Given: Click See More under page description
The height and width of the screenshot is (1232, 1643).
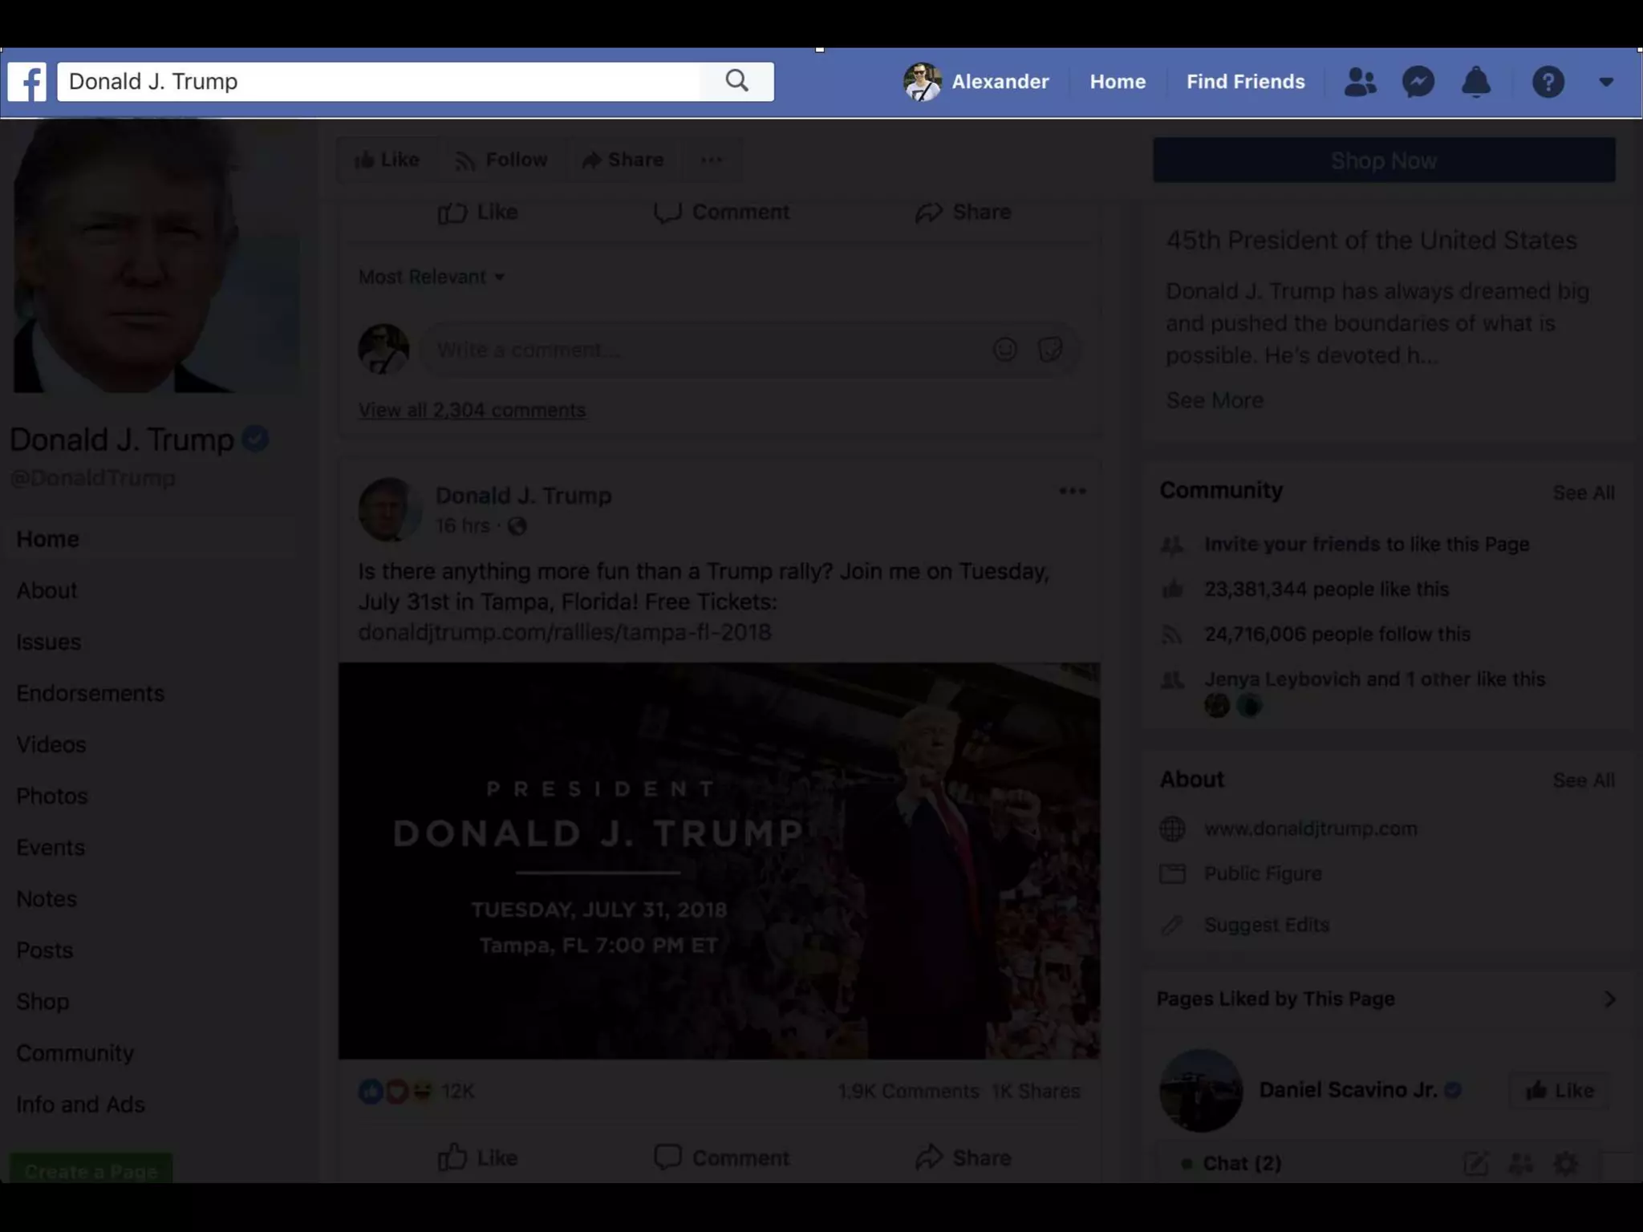Looking at the screenshot, I should click(x=1215, y=400).
